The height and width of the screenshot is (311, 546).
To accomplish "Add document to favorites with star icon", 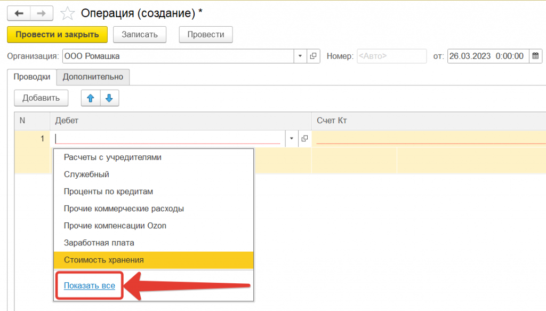I will [67, 13].
